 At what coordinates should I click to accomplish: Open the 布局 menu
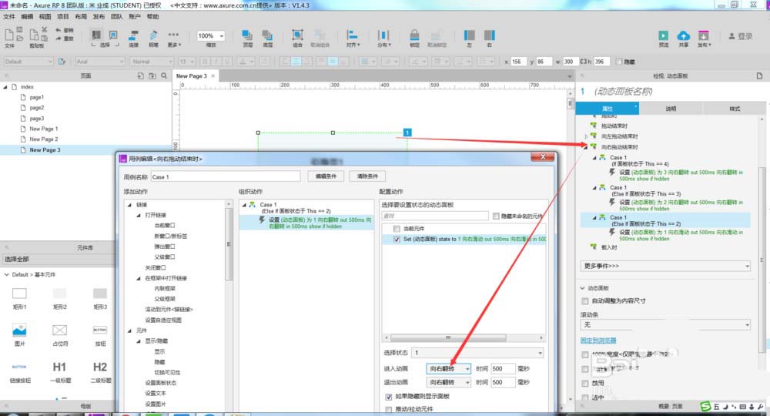80,16
